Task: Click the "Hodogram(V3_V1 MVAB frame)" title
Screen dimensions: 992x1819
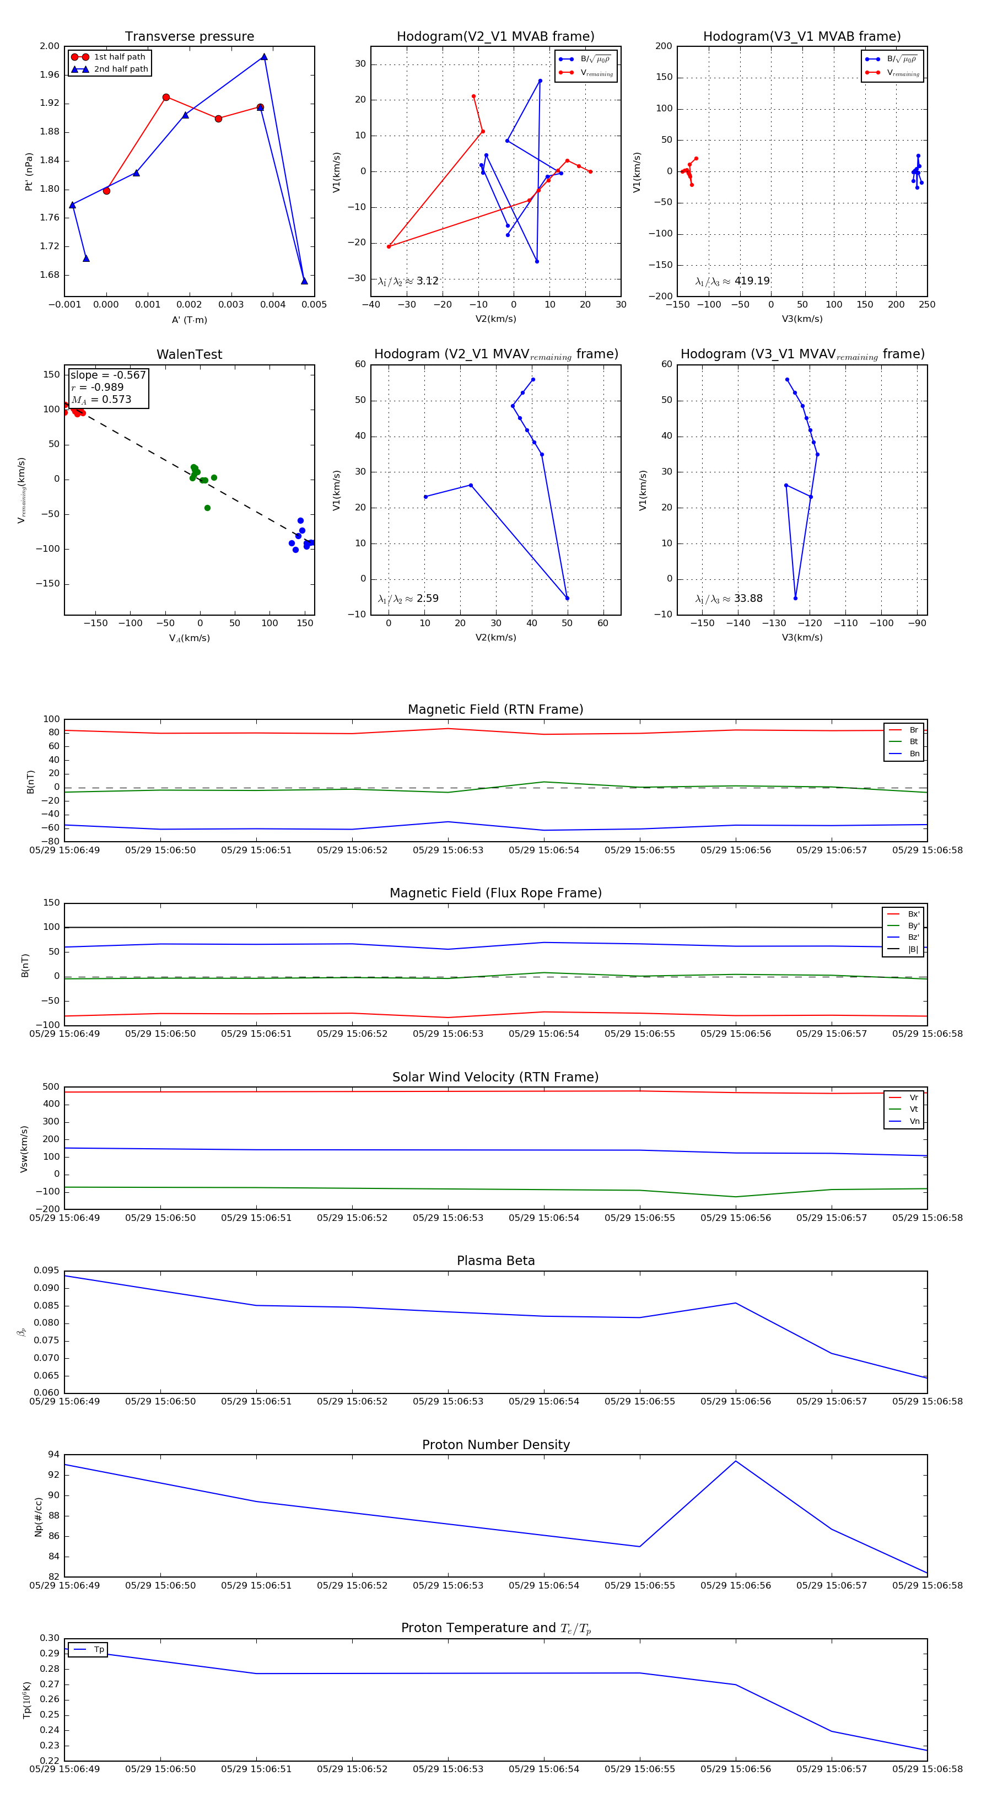Action: pos(802,37)
